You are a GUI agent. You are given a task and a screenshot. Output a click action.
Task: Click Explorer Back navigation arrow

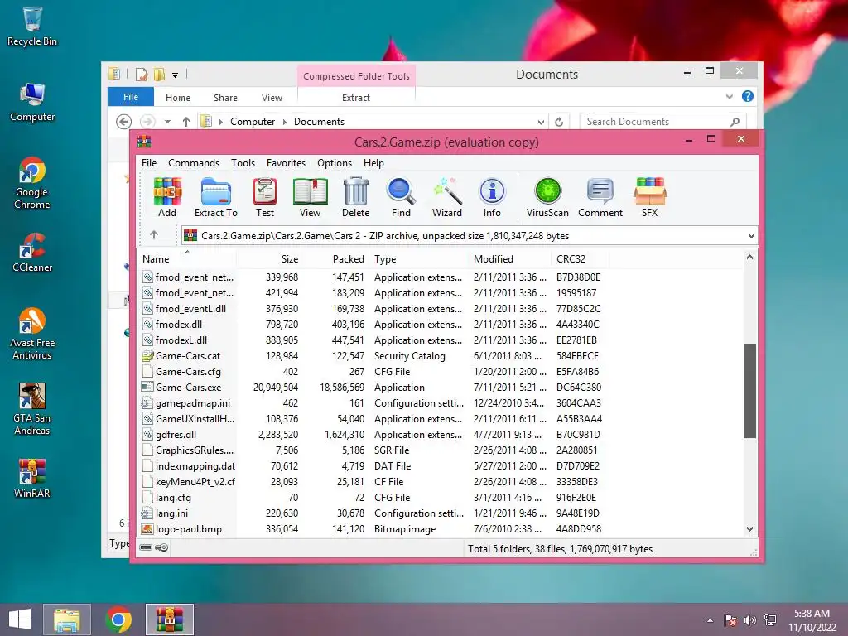pyautogui.click(x=124, y=122)
